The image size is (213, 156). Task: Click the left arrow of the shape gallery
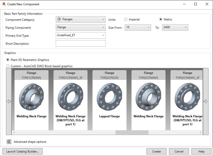[9, 101]
